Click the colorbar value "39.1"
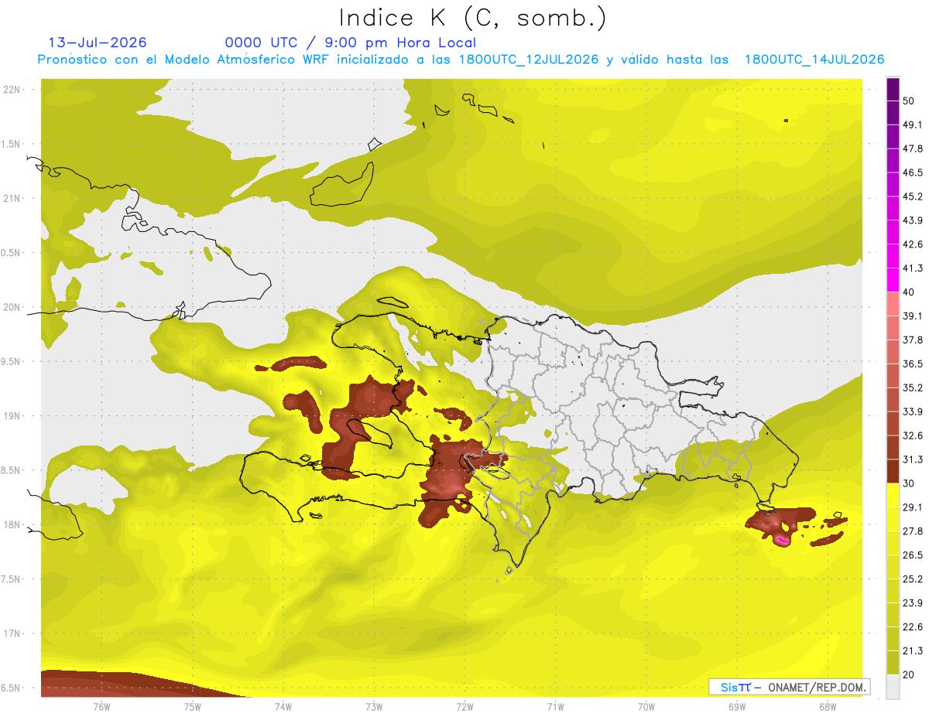The width and height of the screenshot is (929, 717). pyautogui.click(x=913, y=316)
